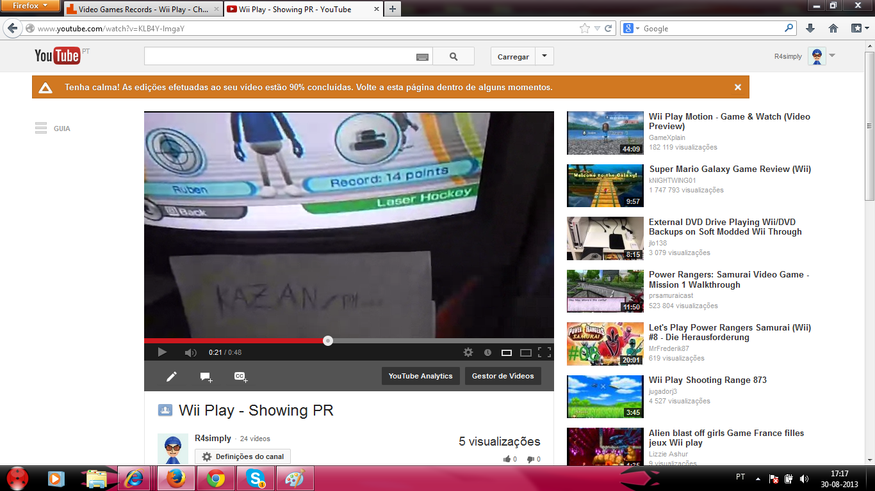Dismiss the orange notification banner
875x491 pixels.
[738, 88]
